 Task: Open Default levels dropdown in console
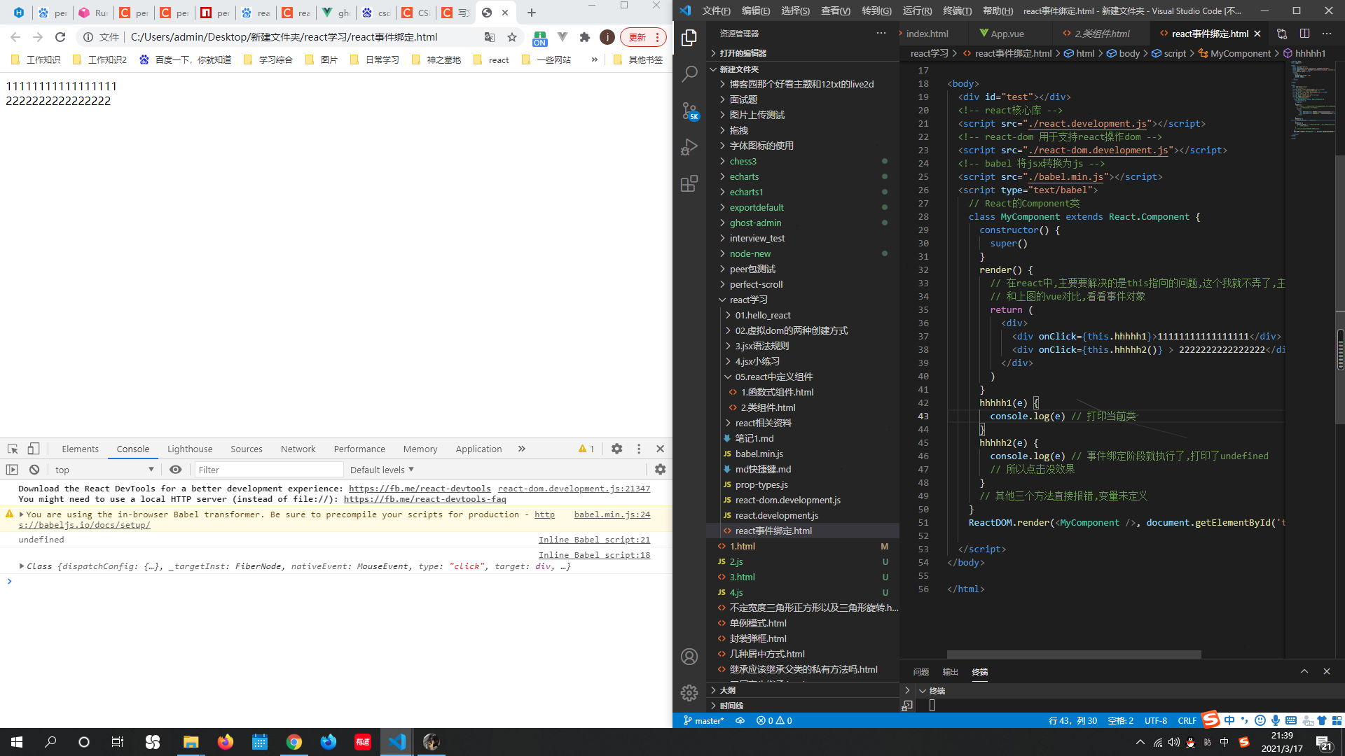click(382, 470)
